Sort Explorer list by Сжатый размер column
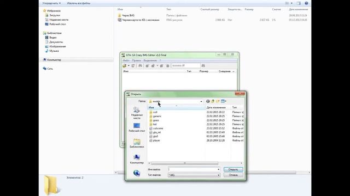 (x=209, y=9)
